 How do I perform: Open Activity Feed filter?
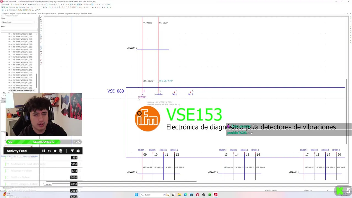tap(72, 151)
